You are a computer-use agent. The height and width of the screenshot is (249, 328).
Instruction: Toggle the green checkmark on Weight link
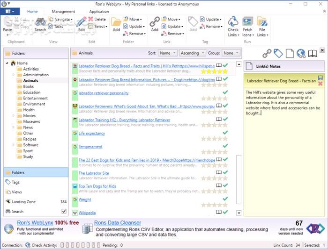(225, 199)
